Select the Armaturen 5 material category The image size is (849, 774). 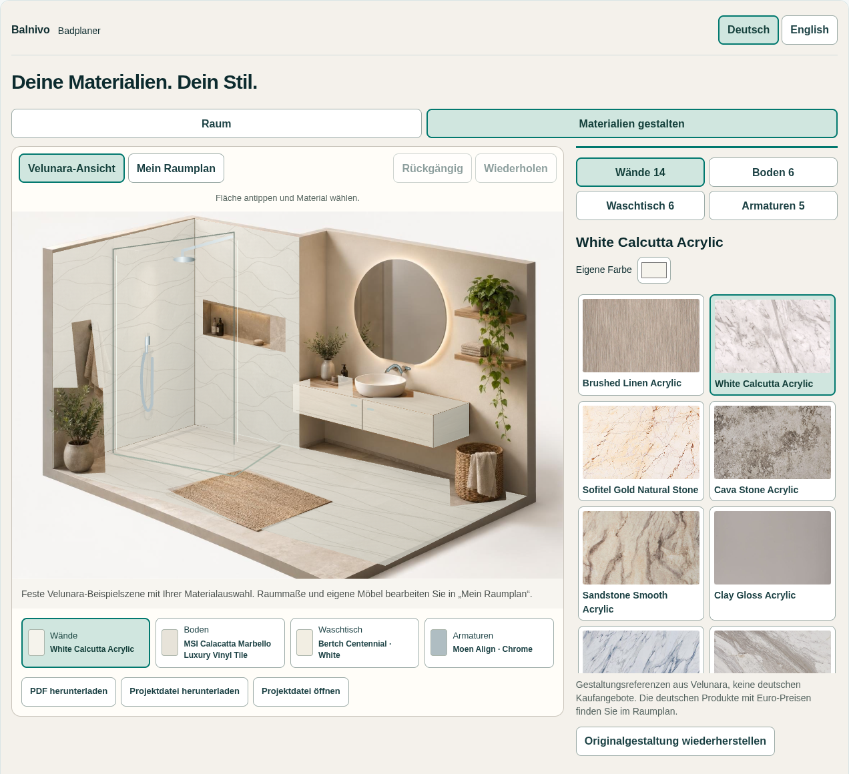(x=773, y=206)
